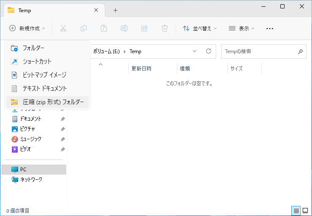Click the Delete trash can icon

click(x=165, y=28)
